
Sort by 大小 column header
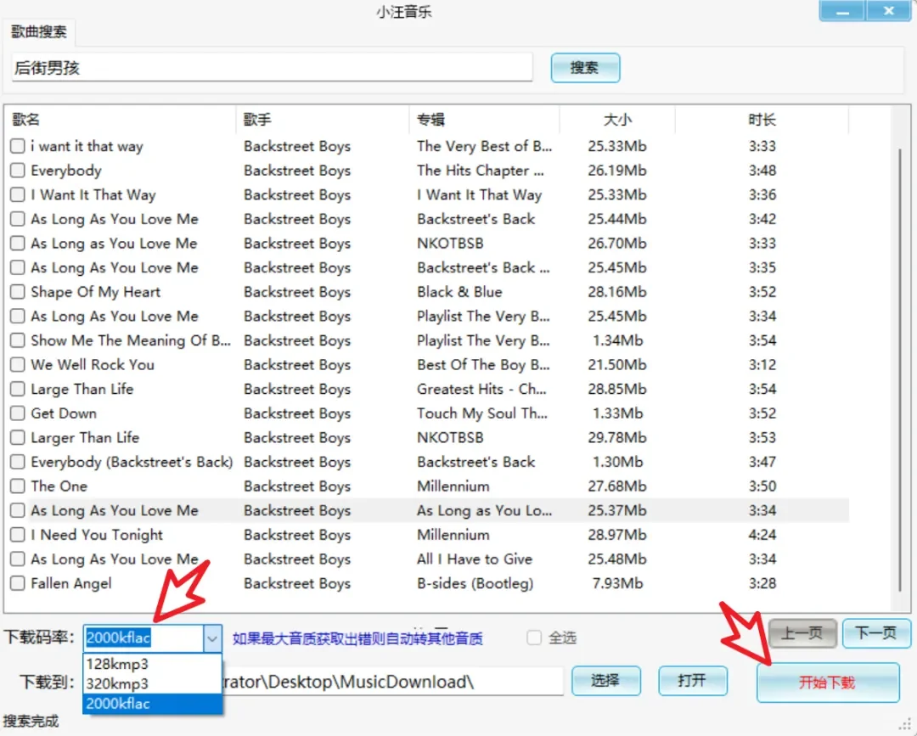(617, 120)
